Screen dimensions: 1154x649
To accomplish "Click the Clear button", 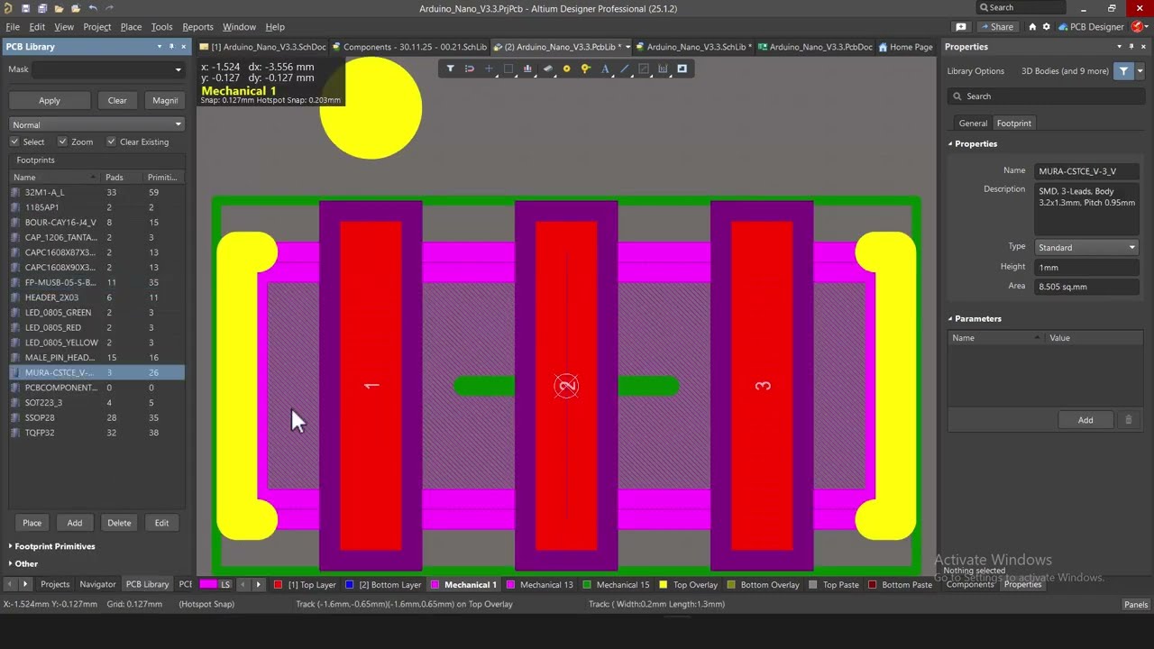I will [x=117, y=101].
